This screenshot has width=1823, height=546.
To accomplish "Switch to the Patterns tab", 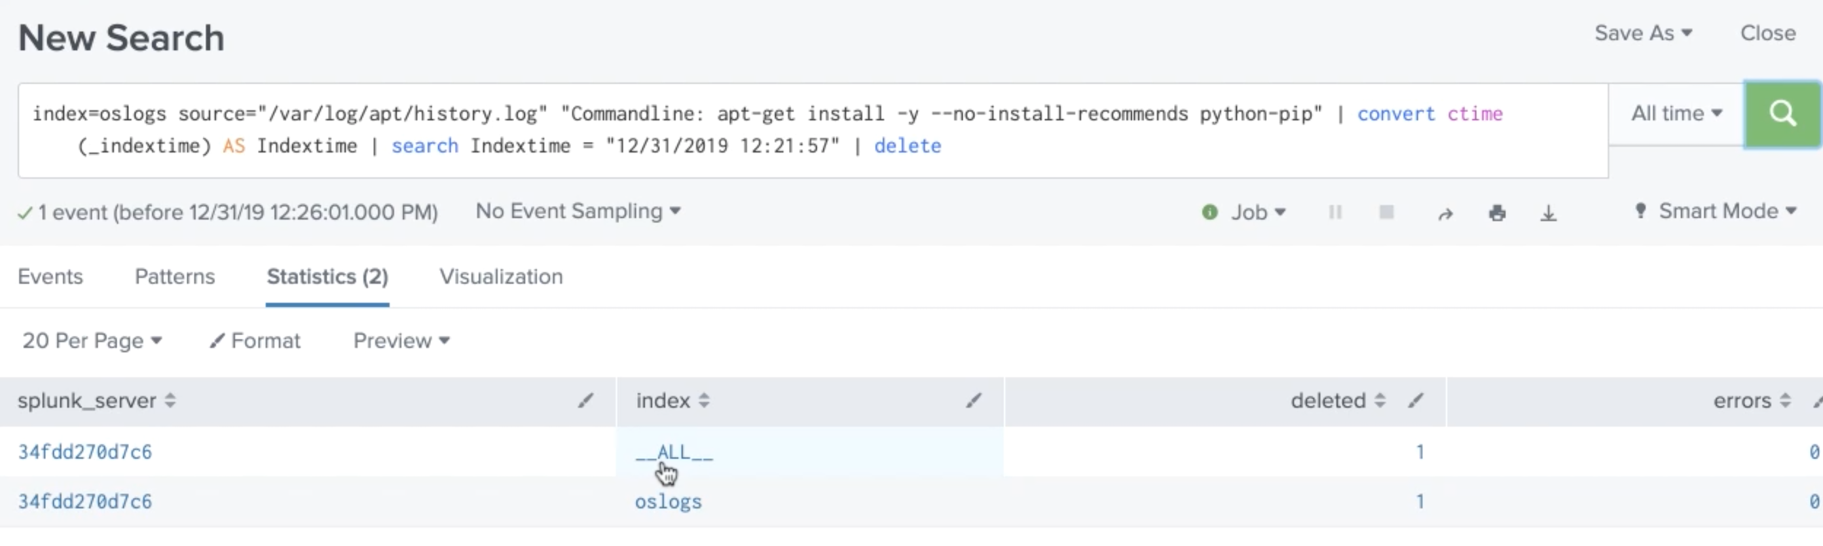I will pyautogui.click(x=175, y=276).
